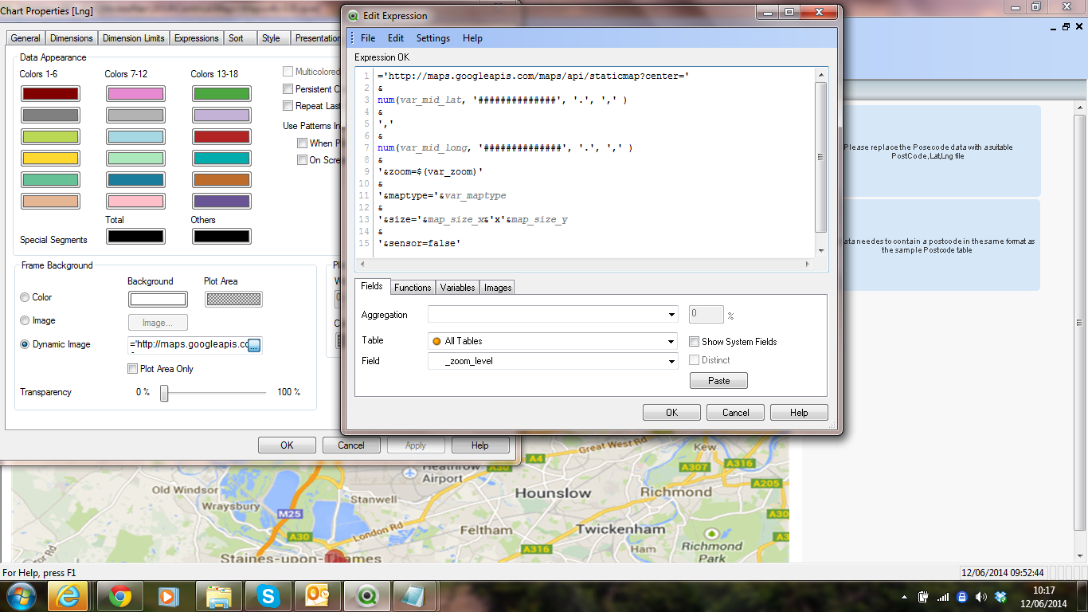Enable the Show System Fields checkbox

695,342
